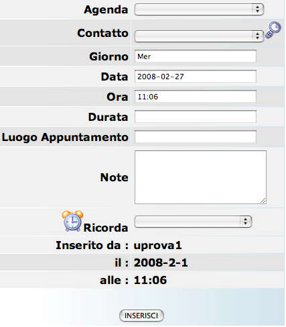Viewport: 286px width, 327px height.
Task: Click the Ricorda label text
Action: pos(106,228)
